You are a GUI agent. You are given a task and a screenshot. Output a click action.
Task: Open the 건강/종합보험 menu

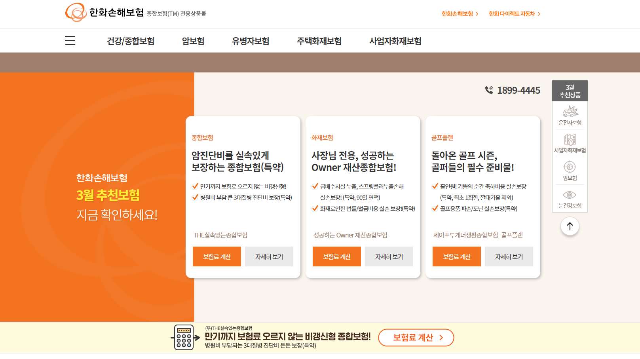[x=131, y=41]
